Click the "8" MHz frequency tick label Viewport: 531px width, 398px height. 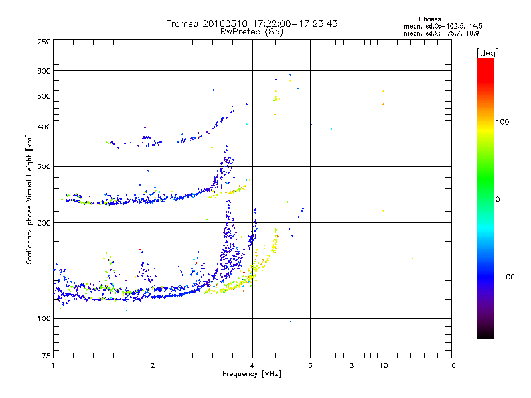pos(352,365)
